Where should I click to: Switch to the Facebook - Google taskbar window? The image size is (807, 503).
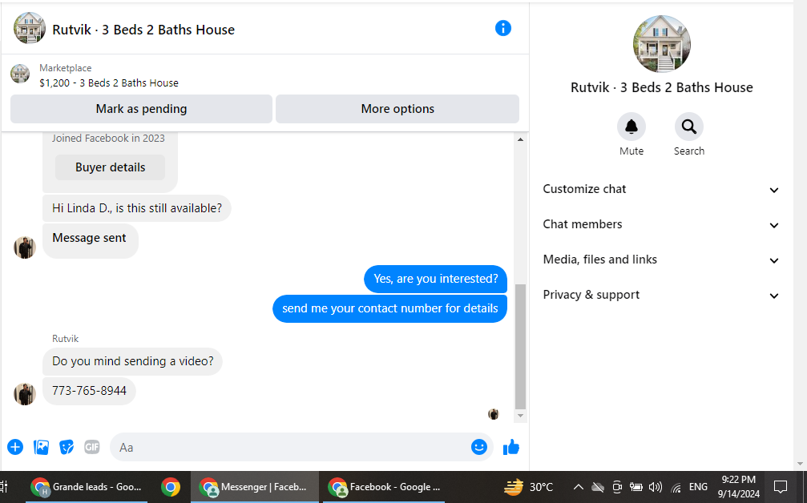pyautogui.click(x=383, y=486)
